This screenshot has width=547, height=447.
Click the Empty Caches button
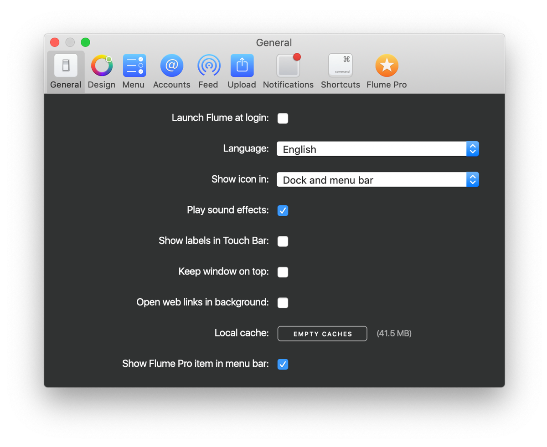322,334
